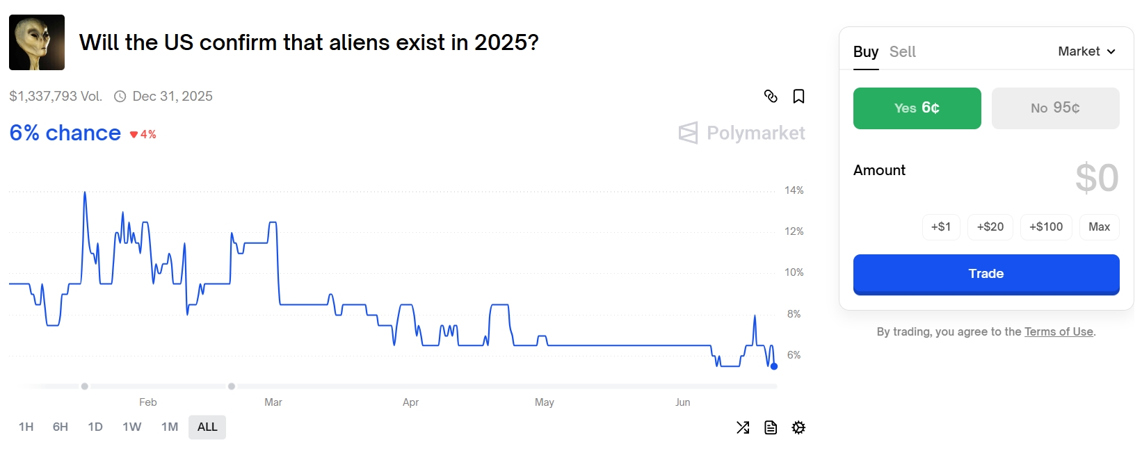Select the 1H chart timeframe
Screen dimensions: 1142x460
point(26,427)
